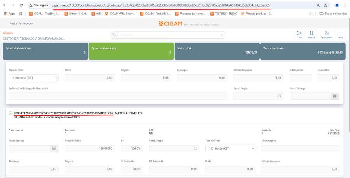Click magnifier in top Cond. Pagto. field

[x=280, y=96]
